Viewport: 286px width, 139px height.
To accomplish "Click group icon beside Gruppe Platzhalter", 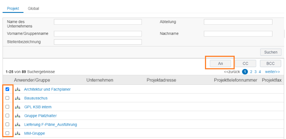I will [18, 116].
